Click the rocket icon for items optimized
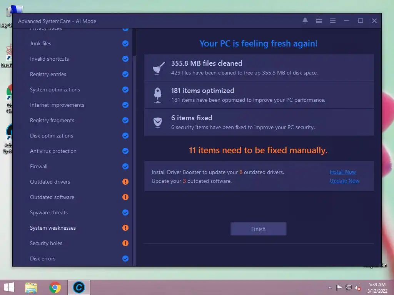394x295 pixels. pyautogui.click(x=157, y=95)
